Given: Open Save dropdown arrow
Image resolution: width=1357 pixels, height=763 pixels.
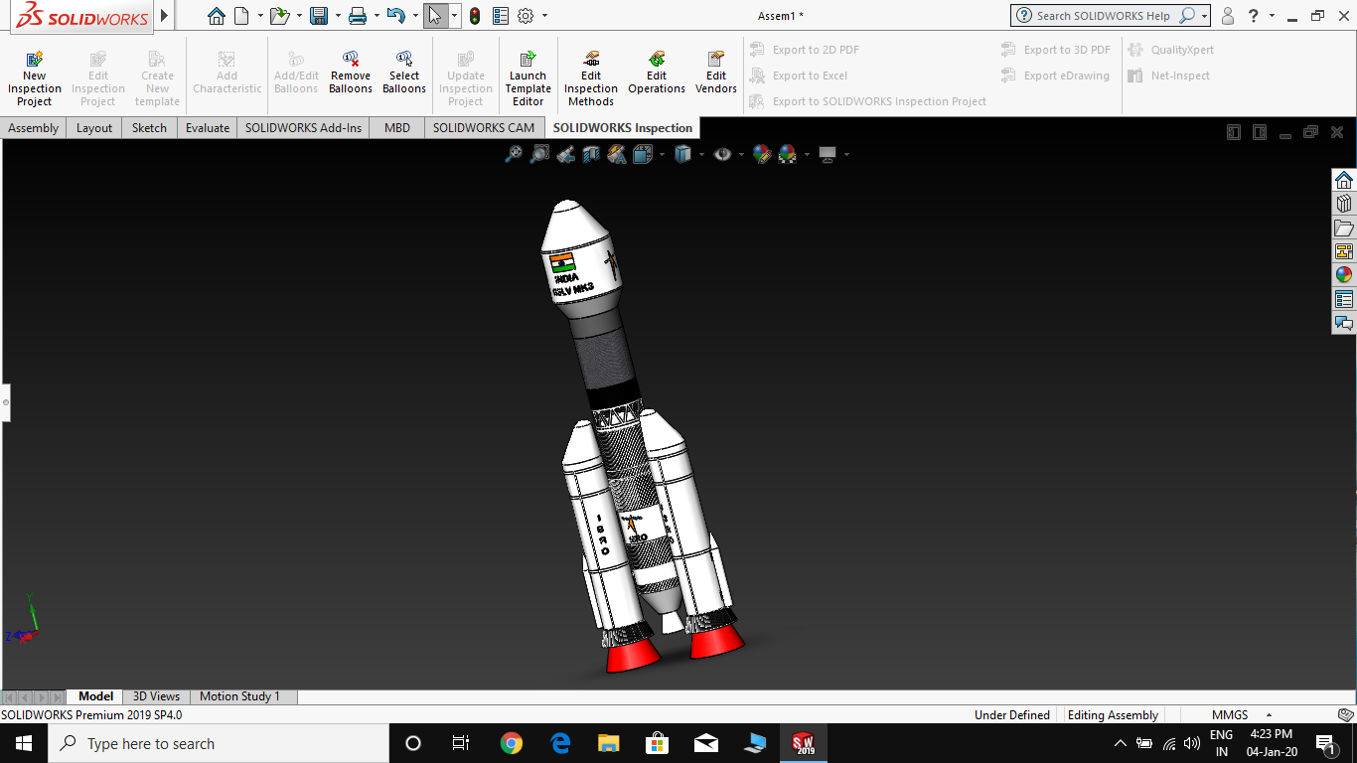Looking at the screenshot, I should pos(338,16).
